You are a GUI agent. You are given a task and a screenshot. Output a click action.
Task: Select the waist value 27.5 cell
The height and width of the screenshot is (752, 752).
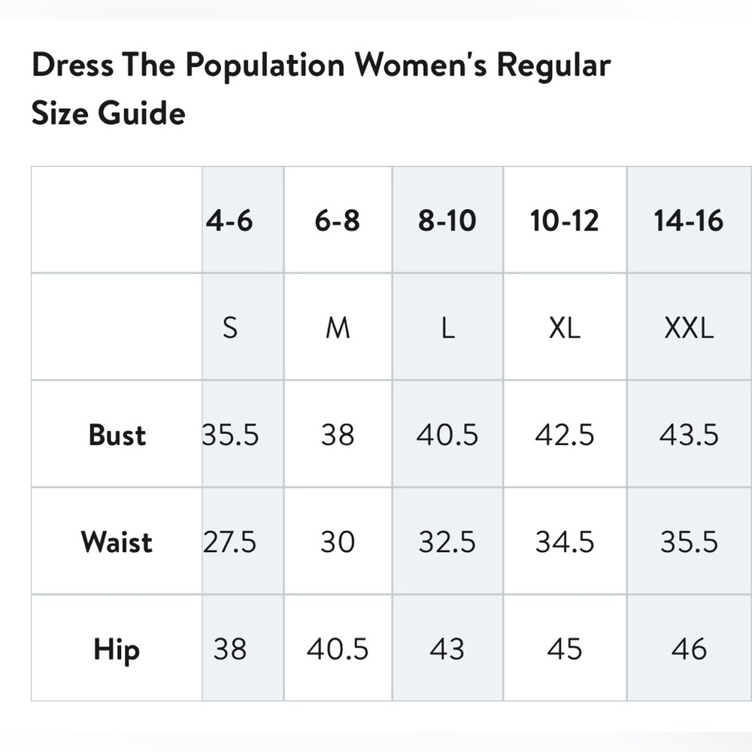point(243,541)
